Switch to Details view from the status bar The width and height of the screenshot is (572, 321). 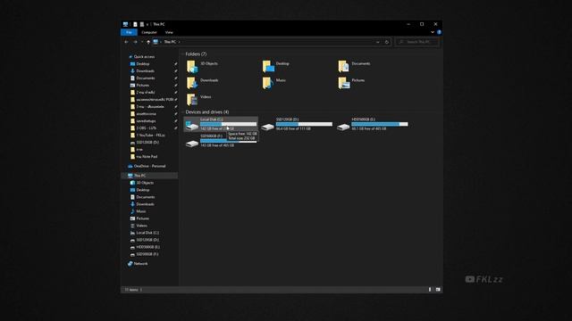430,290
